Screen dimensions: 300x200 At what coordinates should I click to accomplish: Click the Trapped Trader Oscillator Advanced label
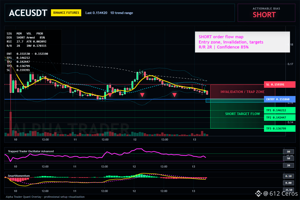31,151
